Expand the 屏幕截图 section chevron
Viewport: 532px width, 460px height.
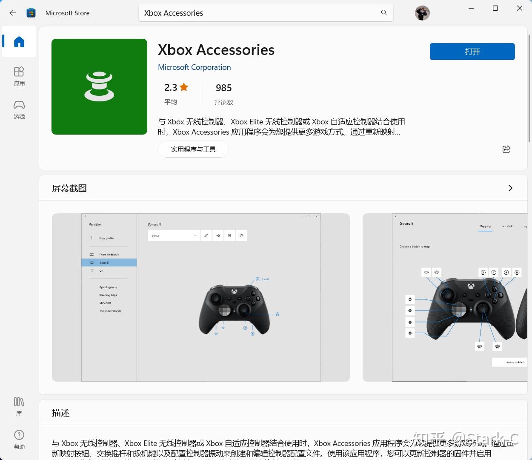[x=510, y=188]
